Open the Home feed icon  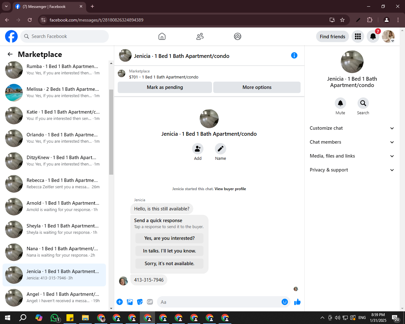[162, 36]
